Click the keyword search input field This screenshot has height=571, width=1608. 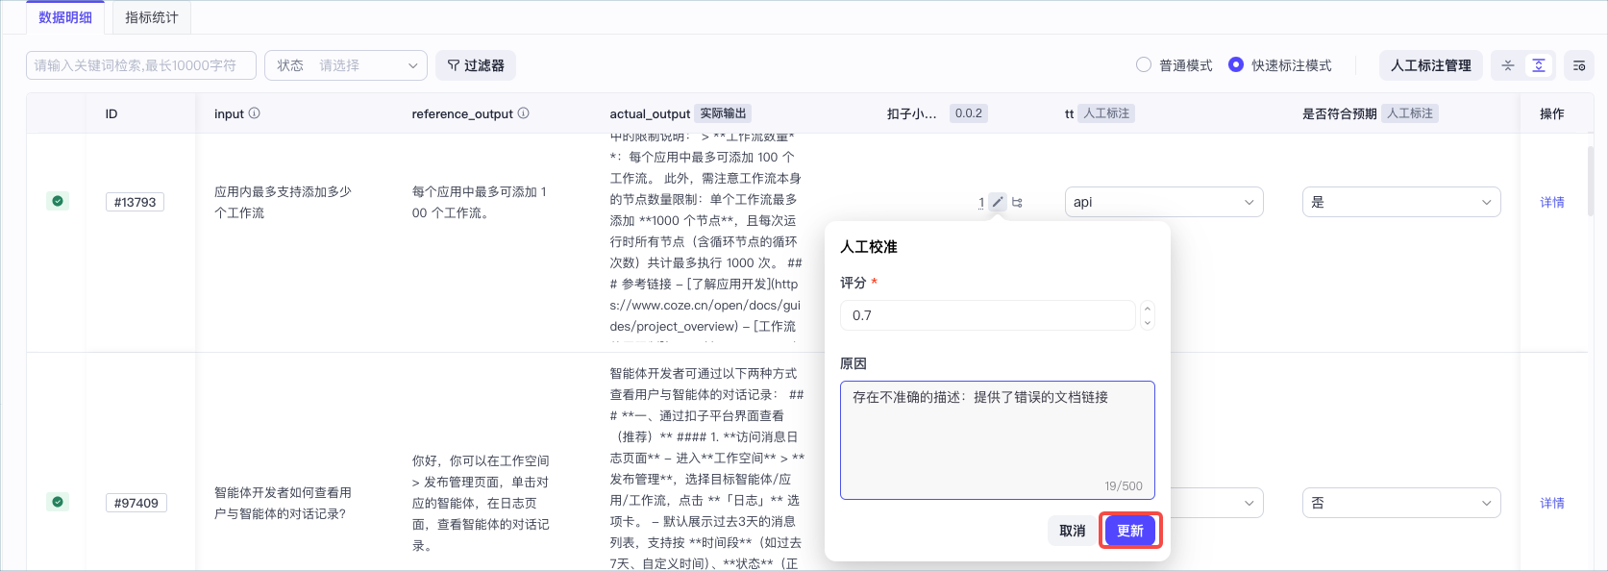[x=141, y=65]
